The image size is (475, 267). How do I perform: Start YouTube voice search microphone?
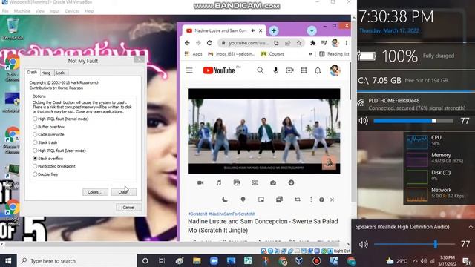click(275, 70)
